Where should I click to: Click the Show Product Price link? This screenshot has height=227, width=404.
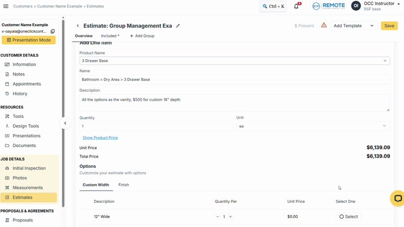click(100, 138)
